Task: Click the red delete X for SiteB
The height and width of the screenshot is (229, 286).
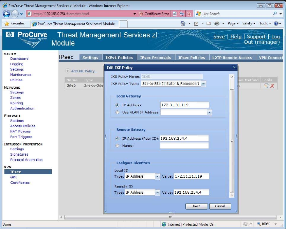Action: pyautogui.click(x=272, y=86)
